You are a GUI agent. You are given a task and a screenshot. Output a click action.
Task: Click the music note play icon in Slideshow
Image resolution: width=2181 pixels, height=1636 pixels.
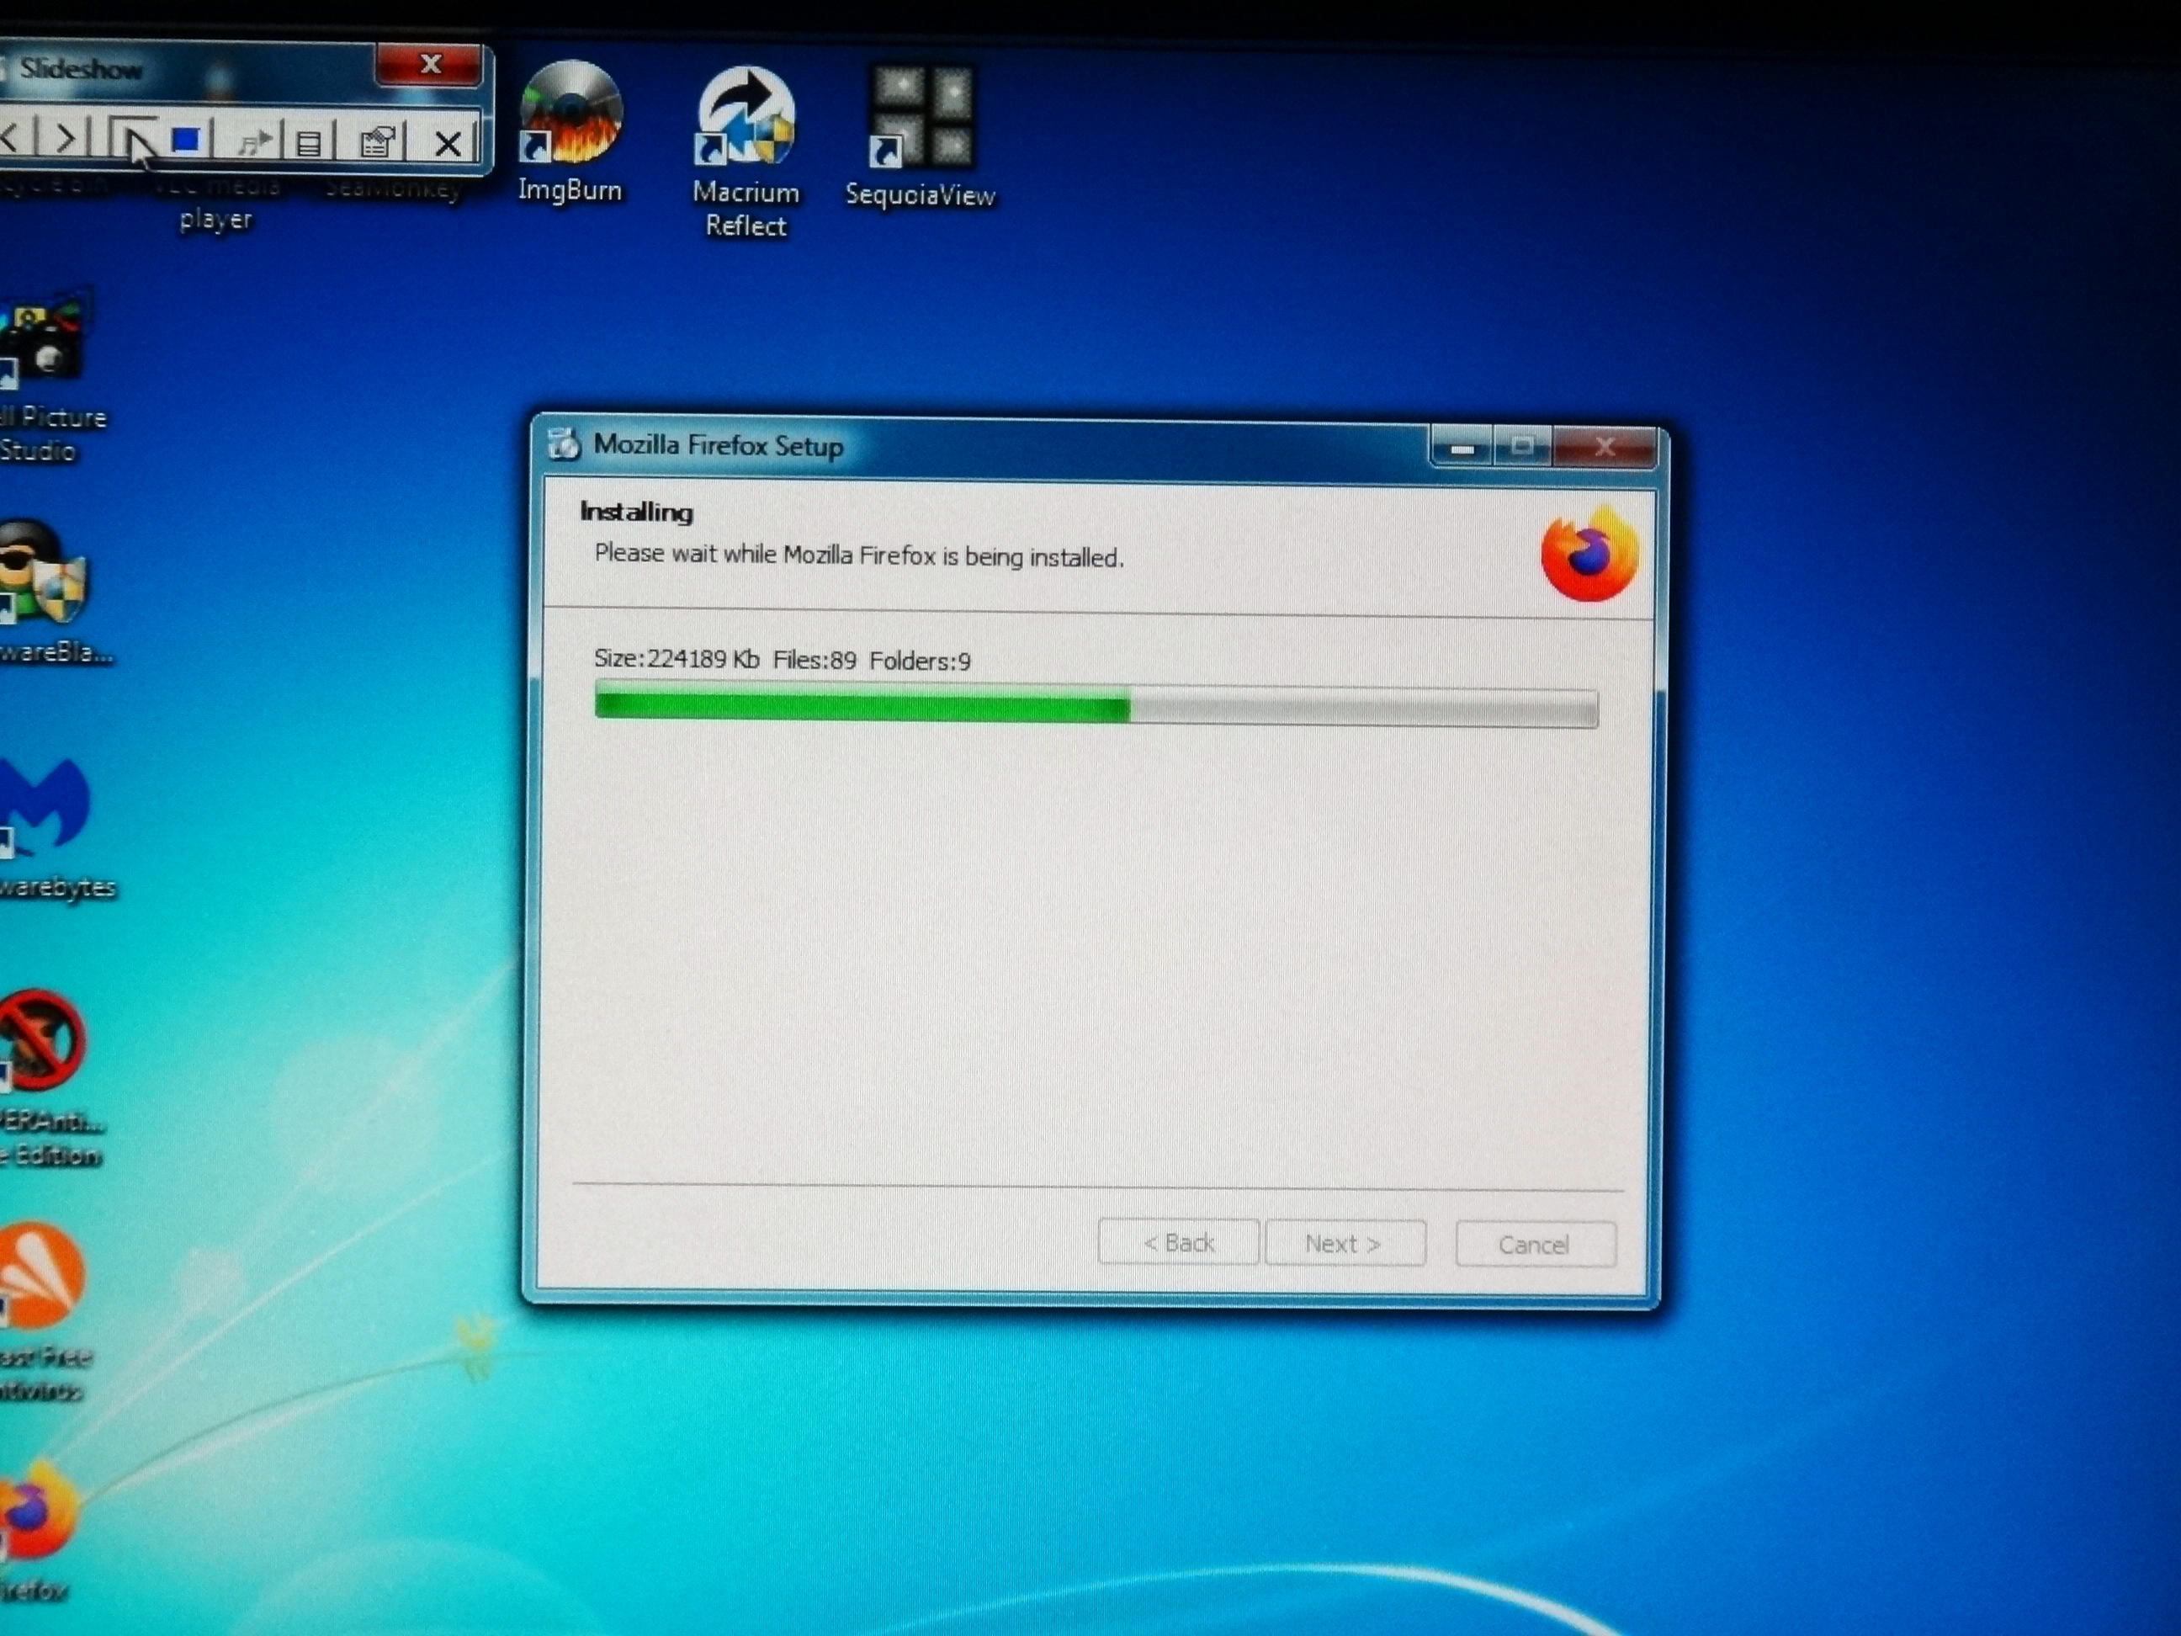[x=253, y=143]
